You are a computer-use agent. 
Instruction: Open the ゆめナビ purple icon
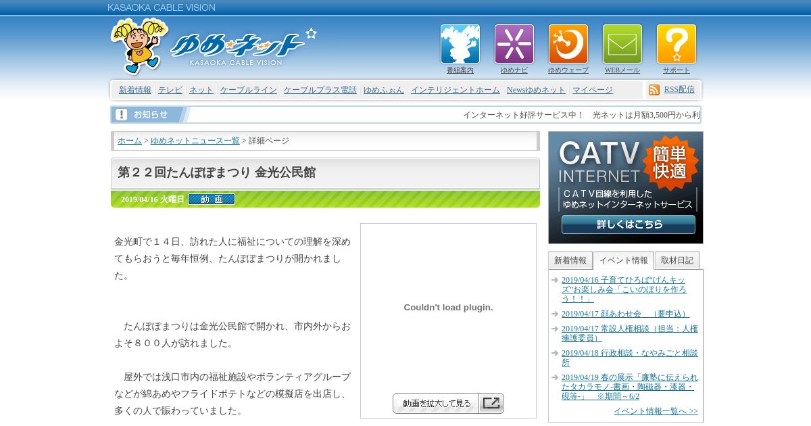point(514,44)
